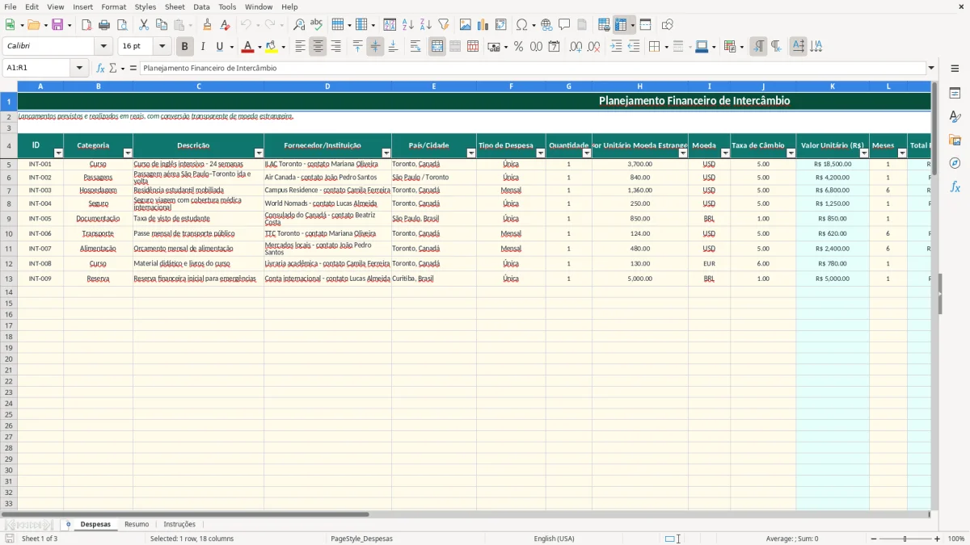
Task: Sort descending with the Z-A icon
Action: pos(426,25)
